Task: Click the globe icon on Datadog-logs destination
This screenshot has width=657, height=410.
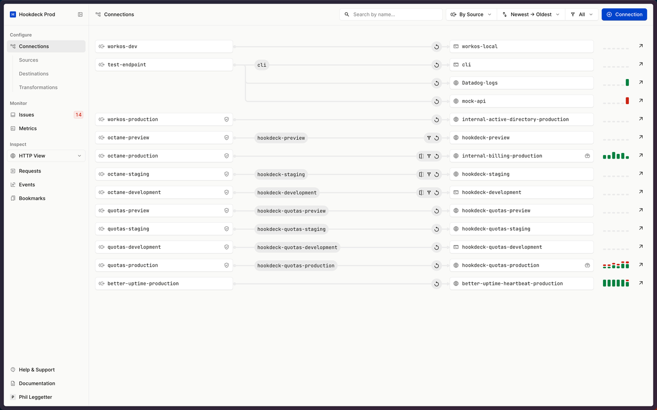Action: tap(456, 83)
